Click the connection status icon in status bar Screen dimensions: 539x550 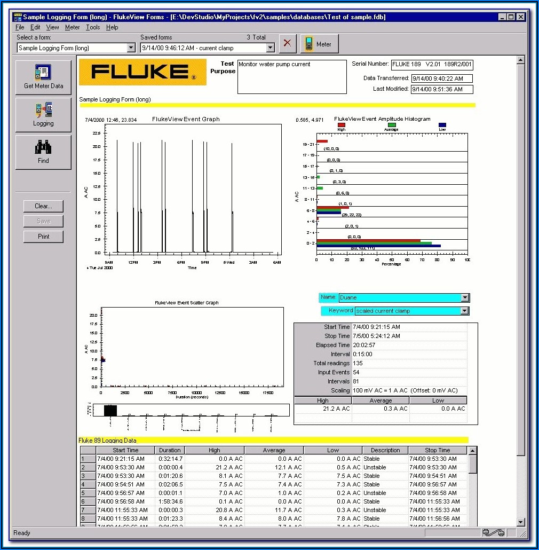click(x=493, y=532)
